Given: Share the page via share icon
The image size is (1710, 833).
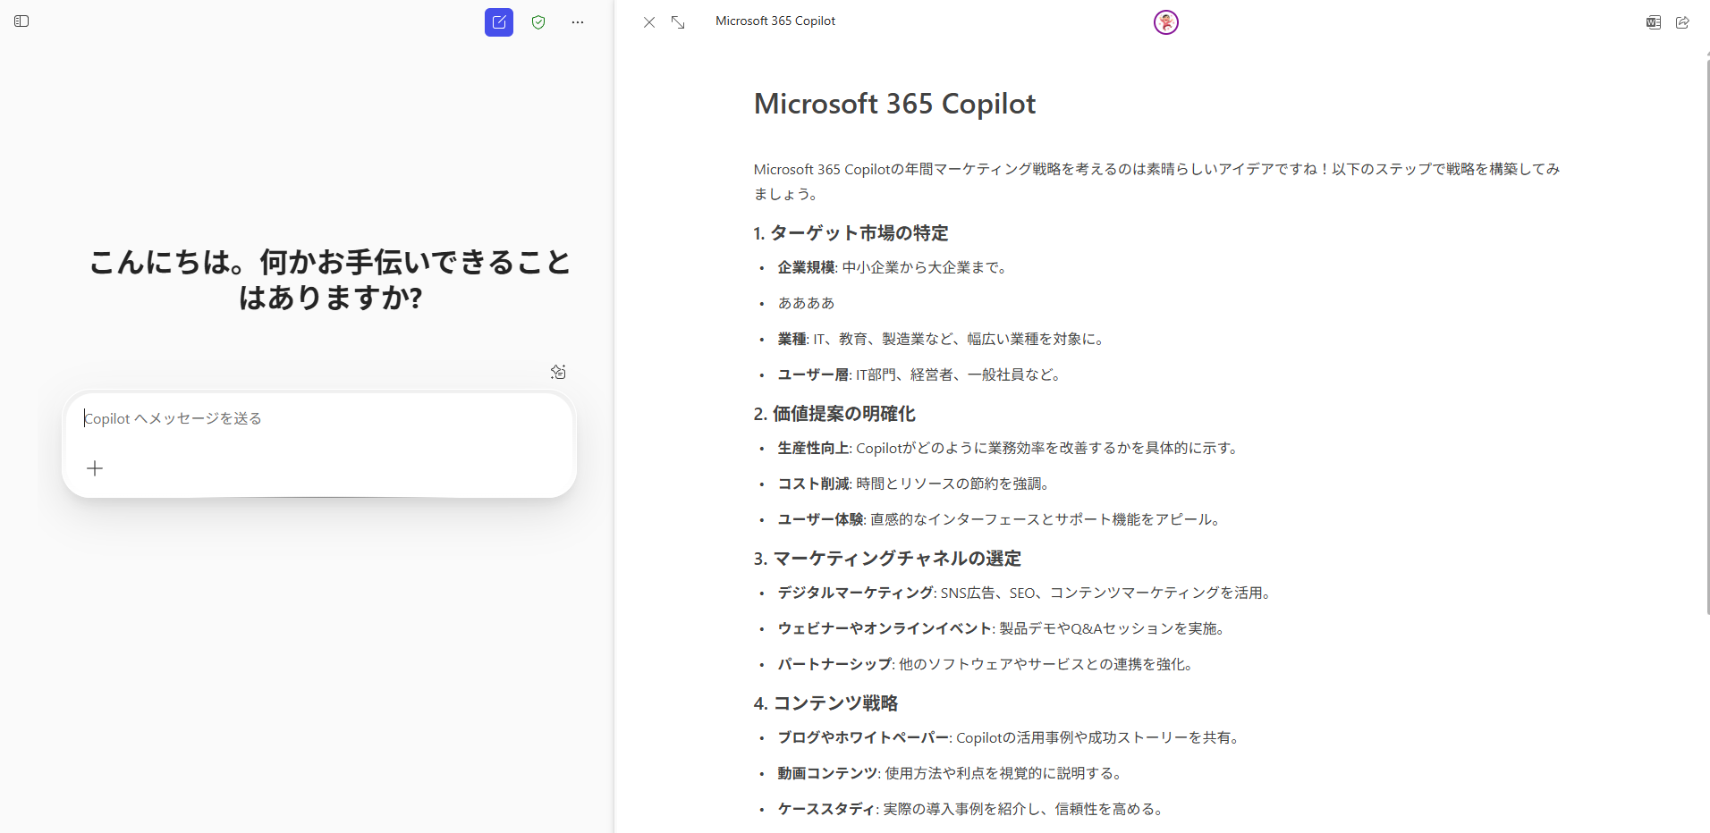Looking at the screenshot, I should click(x=1682, y=22).
